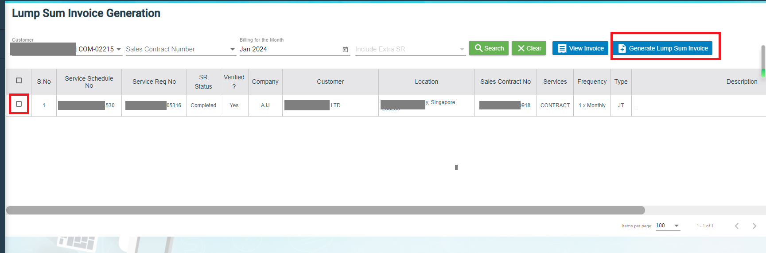Click the vertical scrollbar at right edge

click(763, 60)
